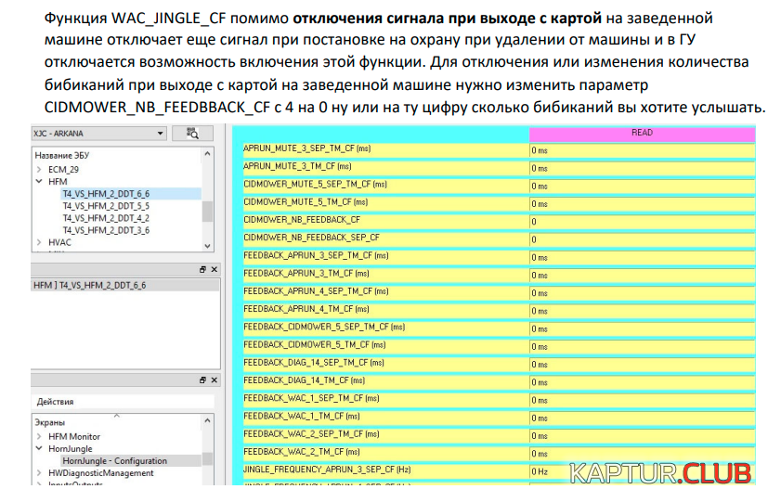Click the CIDMOWER_NB_FEEDBACK_CF value field
781x502 pixels.
pos(641,221)
